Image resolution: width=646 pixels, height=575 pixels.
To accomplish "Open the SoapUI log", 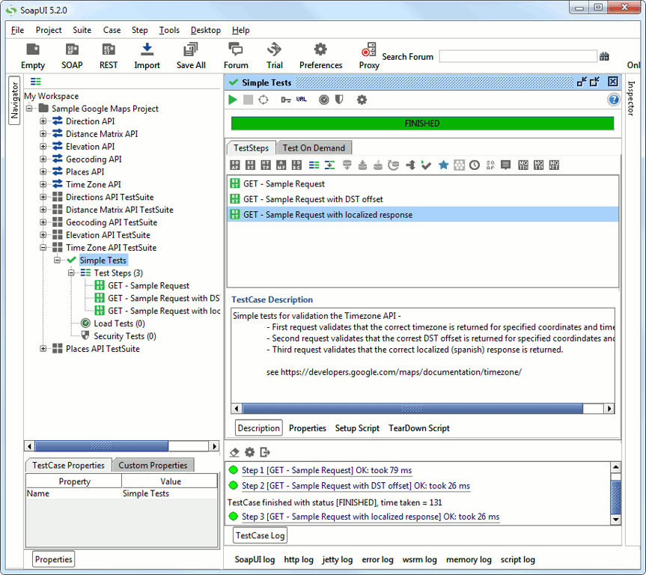I will 255,559.
